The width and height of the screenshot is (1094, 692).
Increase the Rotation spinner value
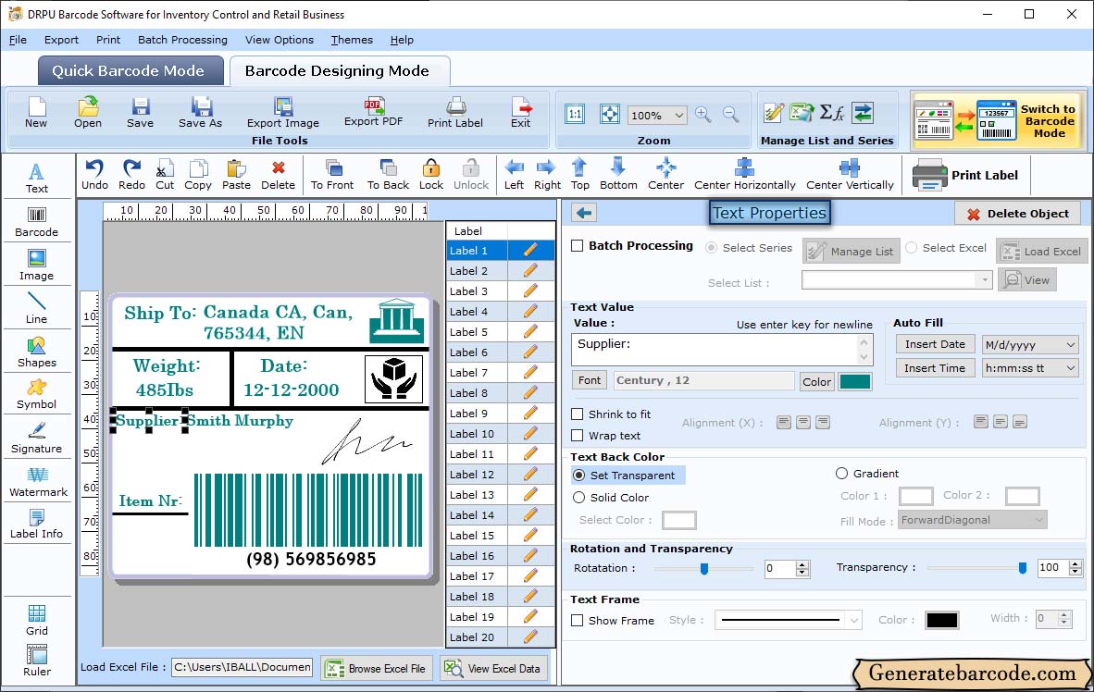coord(802,564)
